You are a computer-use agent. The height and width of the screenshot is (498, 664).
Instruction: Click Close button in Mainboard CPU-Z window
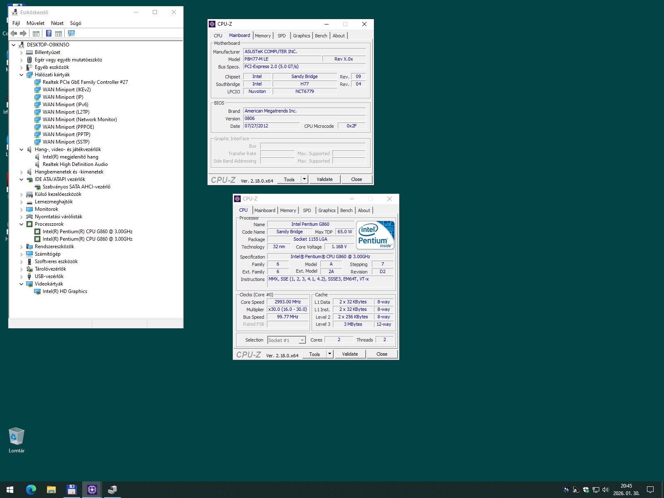click(356, 179)
